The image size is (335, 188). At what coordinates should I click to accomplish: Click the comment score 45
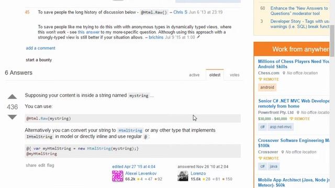[27, 12]
